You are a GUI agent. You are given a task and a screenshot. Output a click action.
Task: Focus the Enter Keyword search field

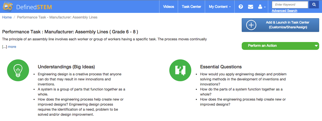[x=290, y=5]
